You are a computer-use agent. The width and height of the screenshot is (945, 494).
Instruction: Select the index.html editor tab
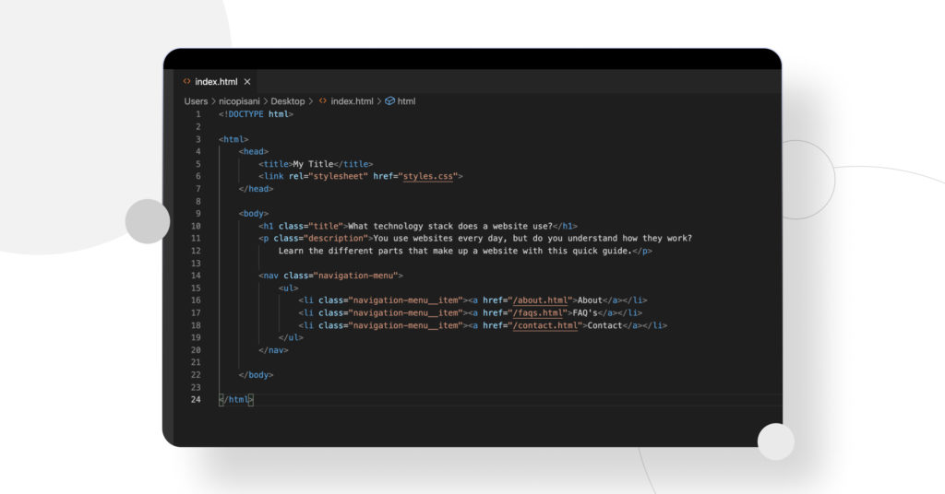[x=217, y=82]
